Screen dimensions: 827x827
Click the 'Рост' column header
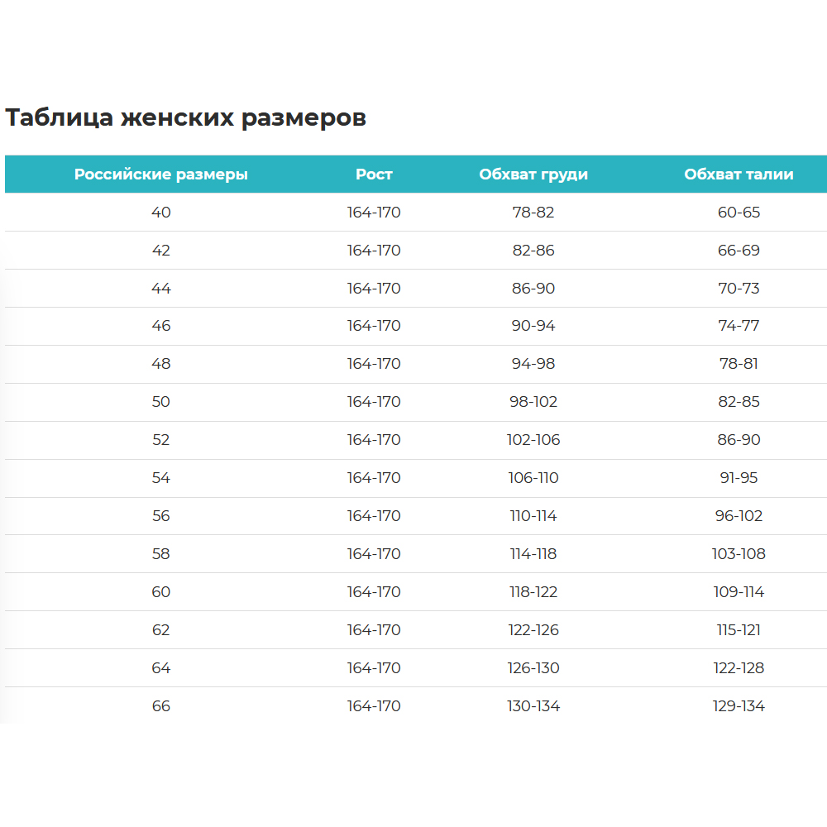pyautogui.click(x=374, y=174)
